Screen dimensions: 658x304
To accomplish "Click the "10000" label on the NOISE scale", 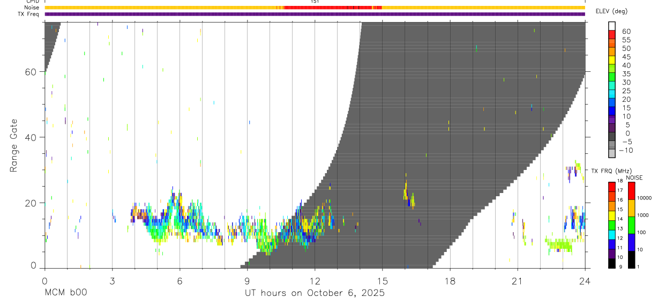I will (644, 198).
